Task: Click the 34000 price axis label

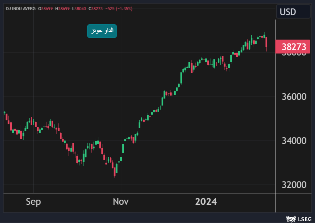Action: pos(294,141)
